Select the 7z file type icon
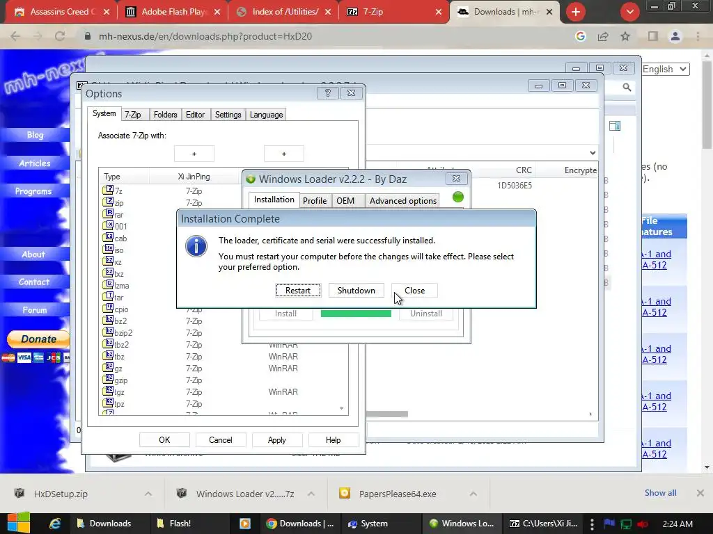 coord(108,191)
